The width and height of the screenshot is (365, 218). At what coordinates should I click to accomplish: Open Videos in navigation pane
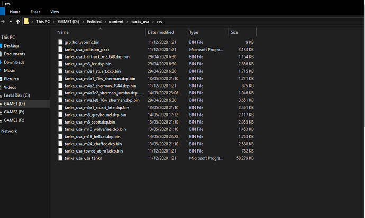pyautogui.click(x=10, y=87)
